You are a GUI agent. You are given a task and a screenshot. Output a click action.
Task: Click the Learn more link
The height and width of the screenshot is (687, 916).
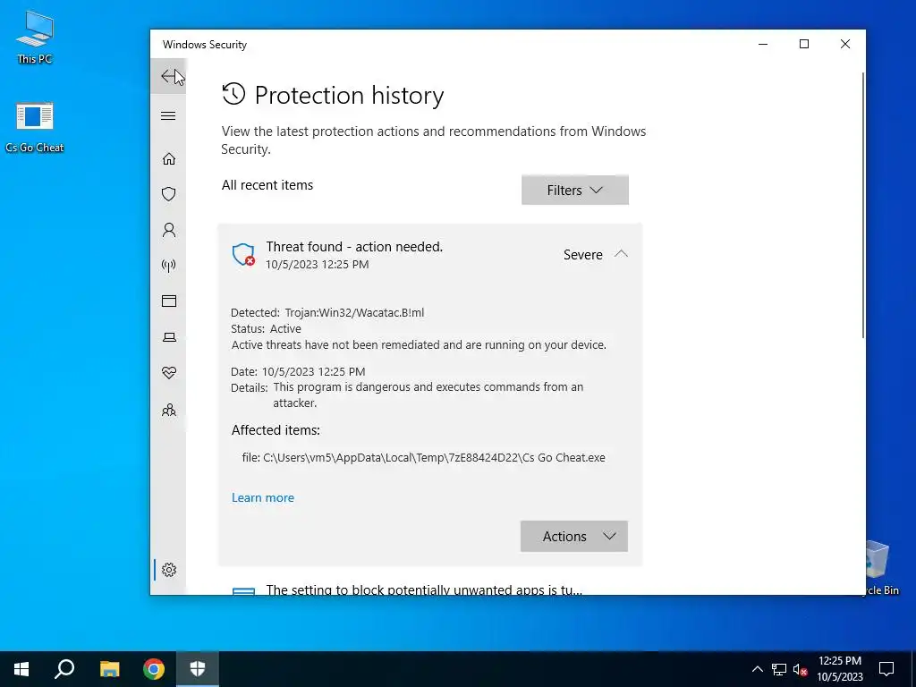[x=263, y=497]
